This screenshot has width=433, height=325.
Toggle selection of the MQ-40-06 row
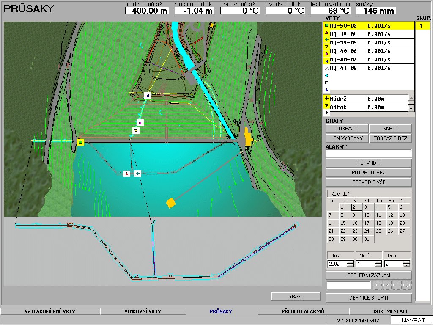point(369,51)
